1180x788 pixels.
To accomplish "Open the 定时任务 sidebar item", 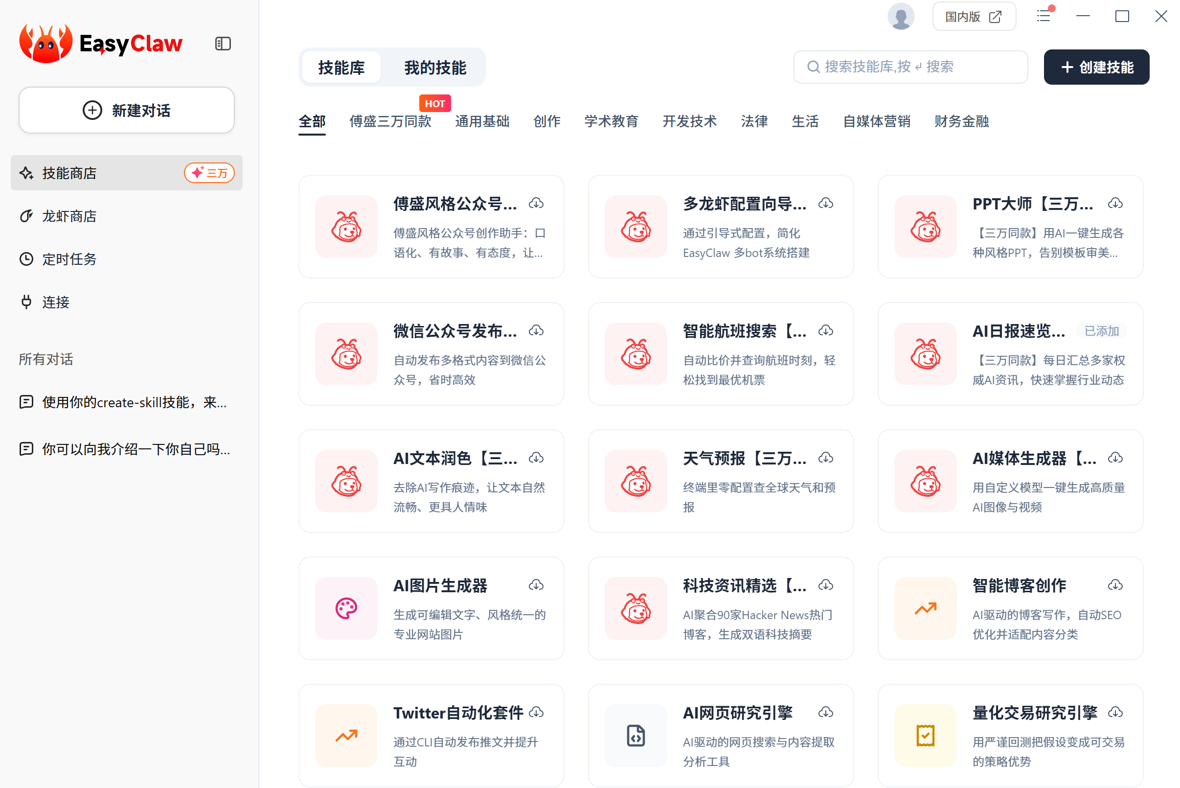I will (69, 259).
